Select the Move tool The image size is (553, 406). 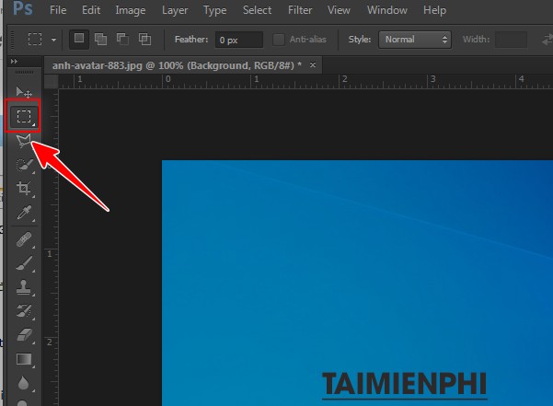pos(24,92)
